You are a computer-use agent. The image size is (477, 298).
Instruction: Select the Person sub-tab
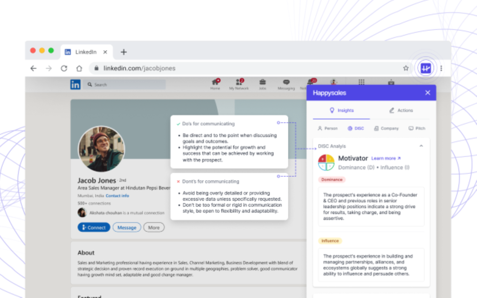coord(327,128)
